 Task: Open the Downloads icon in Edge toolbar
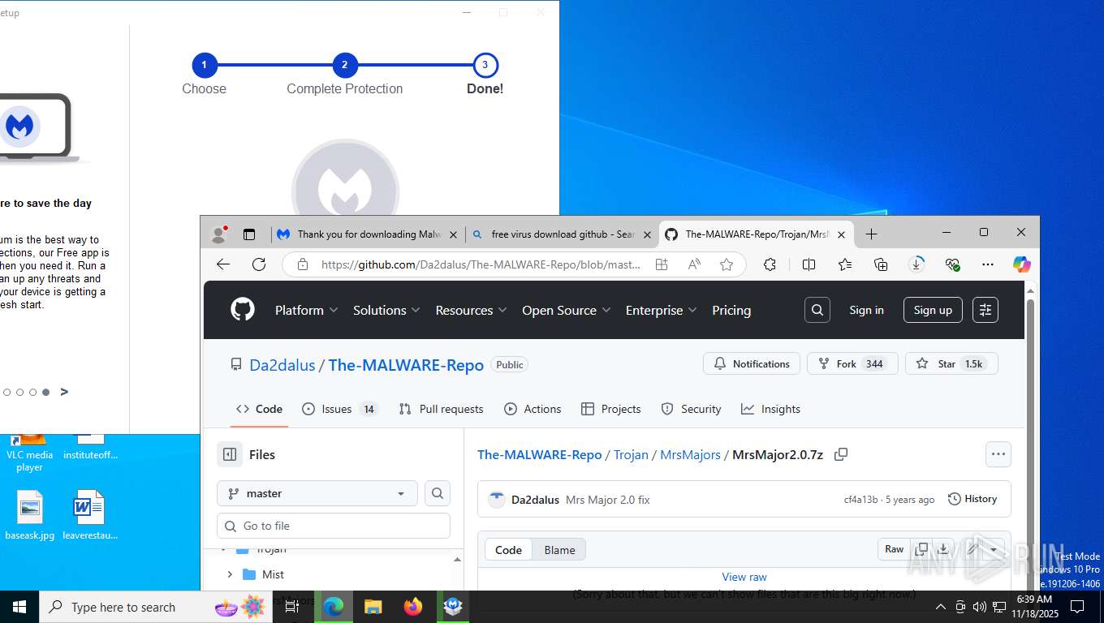(916, 264)
